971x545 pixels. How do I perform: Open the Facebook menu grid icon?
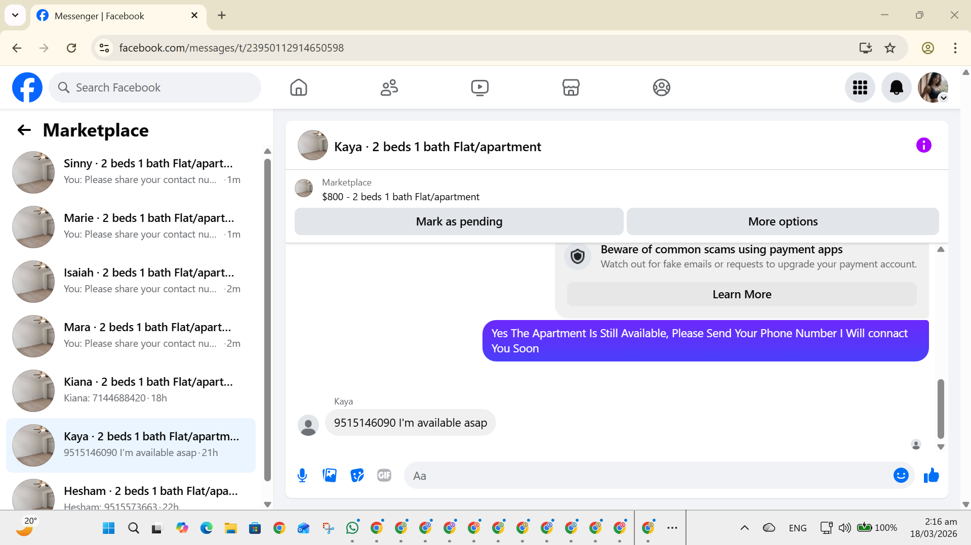click(x=860, y=87)
